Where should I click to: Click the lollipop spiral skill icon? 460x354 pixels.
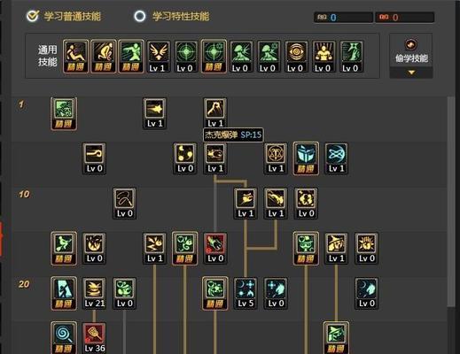pyautogui.click(x=64, y=338)
